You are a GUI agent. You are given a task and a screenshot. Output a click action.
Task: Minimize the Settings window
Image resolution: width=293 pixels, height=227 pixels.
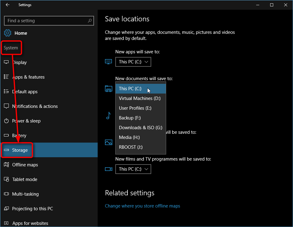258,5
